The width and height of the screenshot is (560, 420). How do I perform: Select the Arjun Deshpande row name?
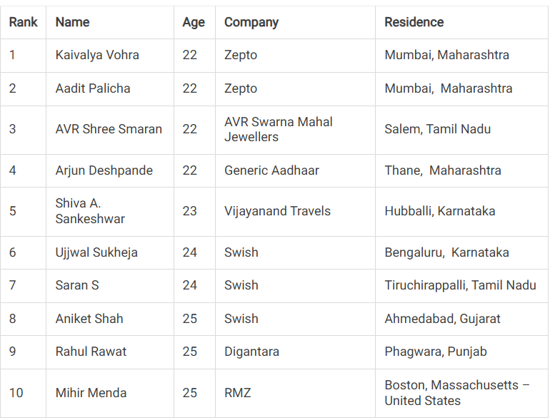click(x=104, y=170)
